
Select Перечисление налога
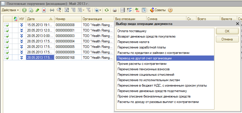pos(165,42)
